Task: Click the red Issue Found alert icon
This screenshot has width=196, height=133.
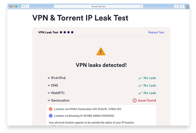Action: click(x=134, y=100)
